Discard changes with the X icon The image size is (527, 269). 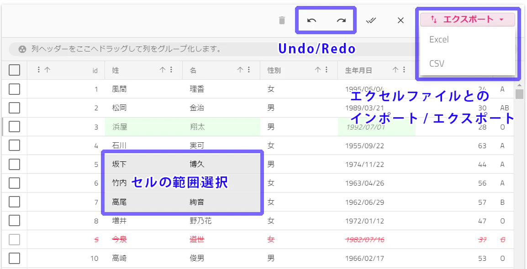(401, 21)
